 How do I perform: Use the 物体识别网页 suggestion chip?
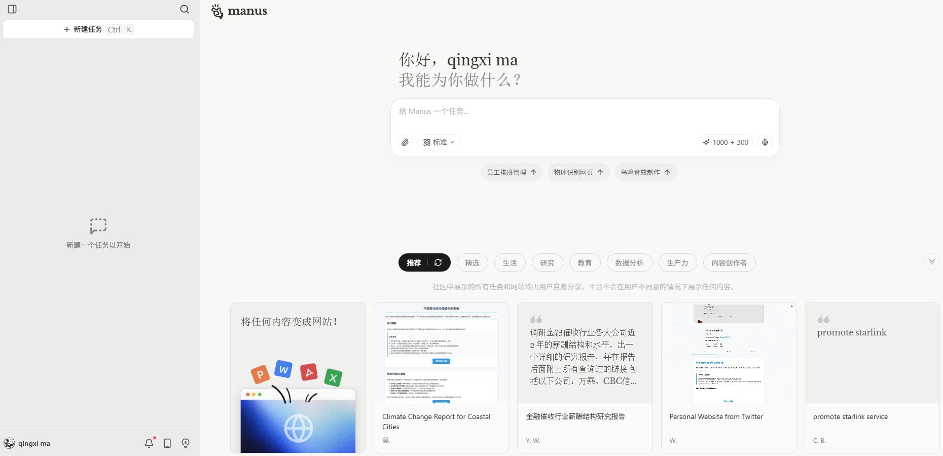tap(578, 172)
